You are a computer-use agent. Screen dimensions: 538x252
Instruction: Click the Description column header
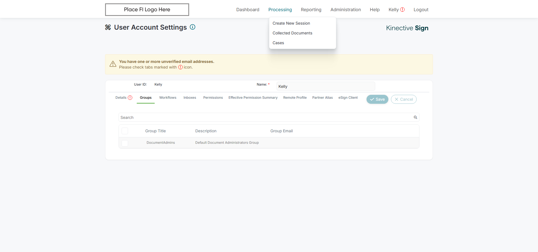pos(206,131)
